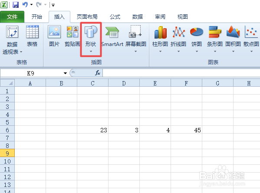
Task: Click the Excel application icon
Action: pos(4,5)
